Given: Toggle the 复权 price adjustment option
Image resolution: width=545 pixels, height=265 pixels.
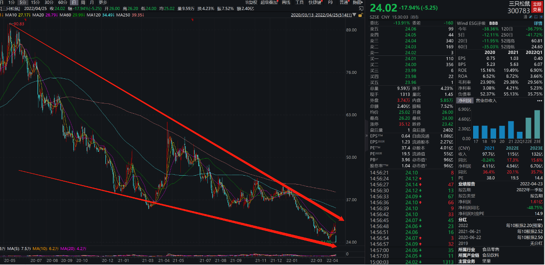Looking at the screenshot, I should click(251, 2).
